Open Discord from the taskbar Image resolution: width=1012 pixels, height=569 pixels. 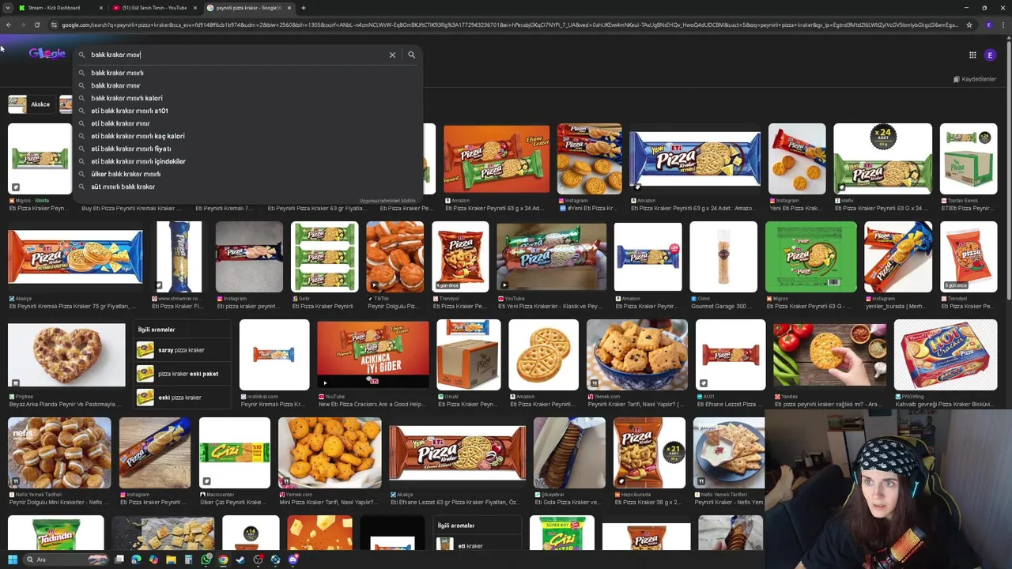pyautogui.click(x=293, y=560)
